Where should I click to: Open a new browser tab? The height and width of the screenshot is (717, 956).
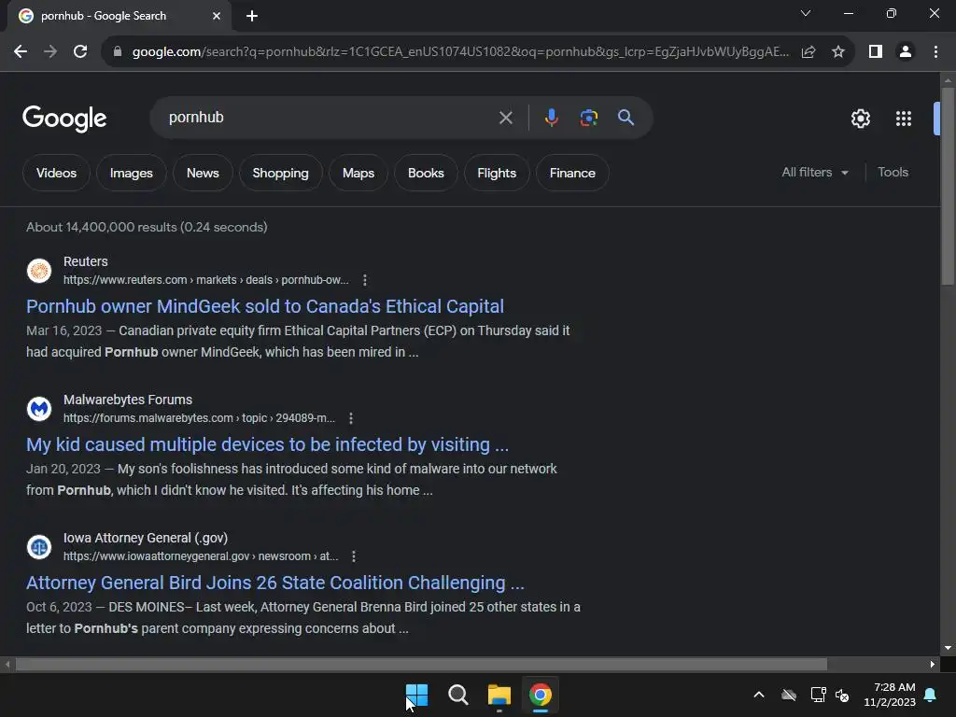[x=252, y=16]
